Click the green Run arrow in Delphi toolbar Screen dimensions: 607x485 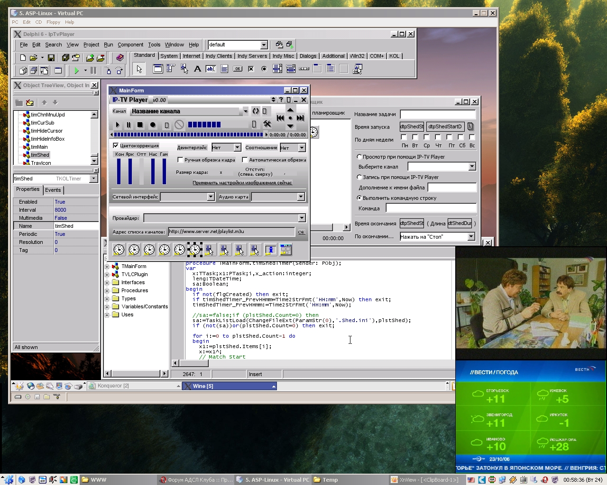pos(76,71)
